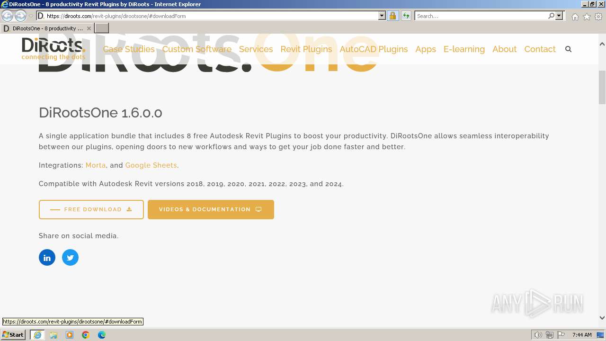Open the Tools gear icon
Image resolution: width=606 pixels, height=341 pixels.
coord(598,17)
